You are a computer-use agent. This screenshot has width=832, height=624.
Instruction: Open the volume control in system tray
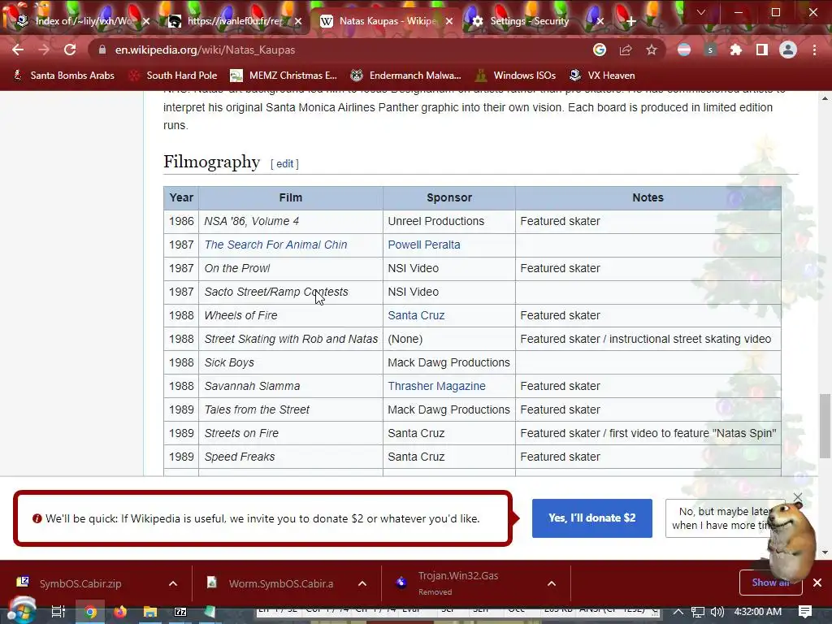(717, 612)
